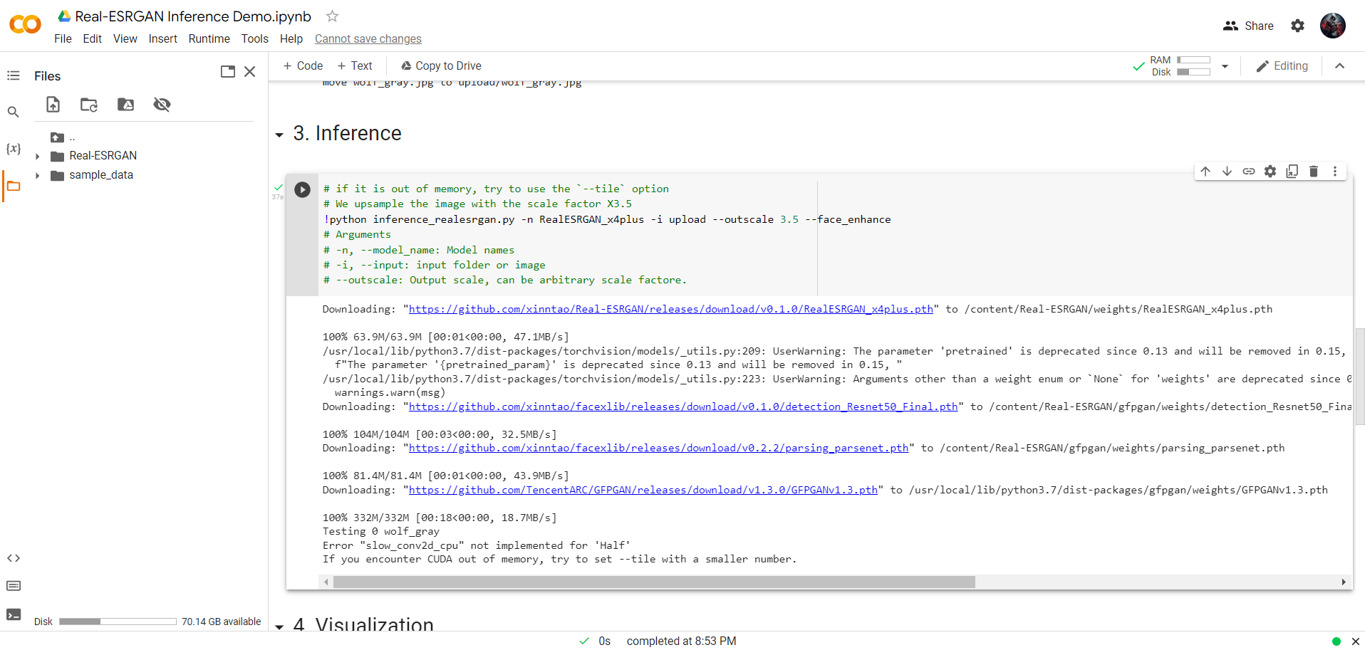
Task: Click the Copy to Drive button
Action: click(441, 65)
